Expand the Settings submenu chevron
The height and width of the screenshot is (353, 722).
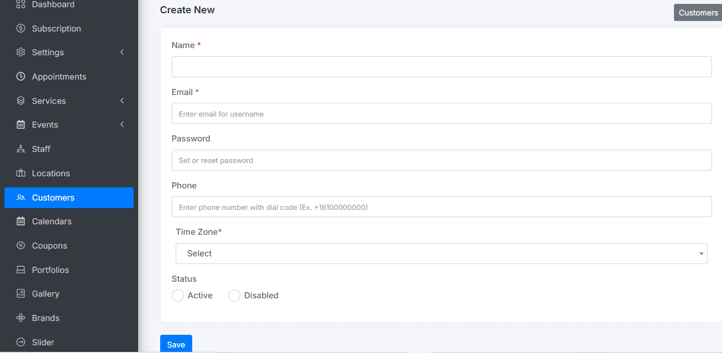[x=122, y=52]
